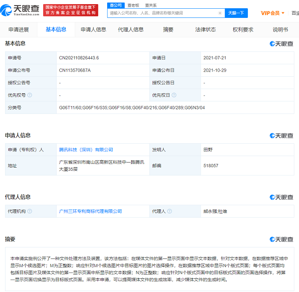
Task: Clear the search box with the X icon
Action: pos(220,13)
